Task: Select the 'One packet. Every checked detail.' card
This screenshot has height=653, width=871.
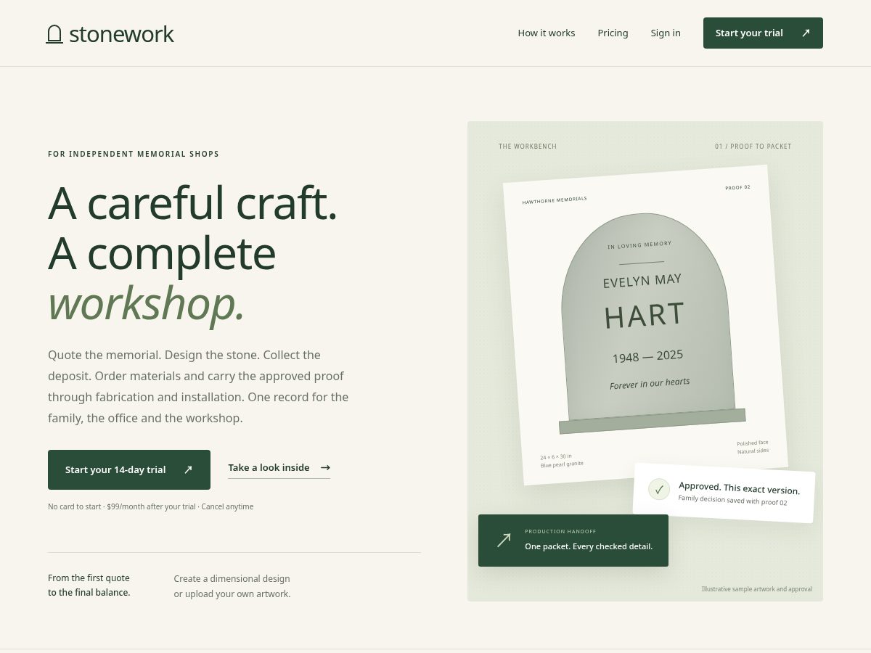Action: (573, 541)
